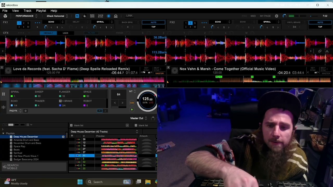Click the scissors icon on the waveform
333x187 pixels.
tap(327, 51)
